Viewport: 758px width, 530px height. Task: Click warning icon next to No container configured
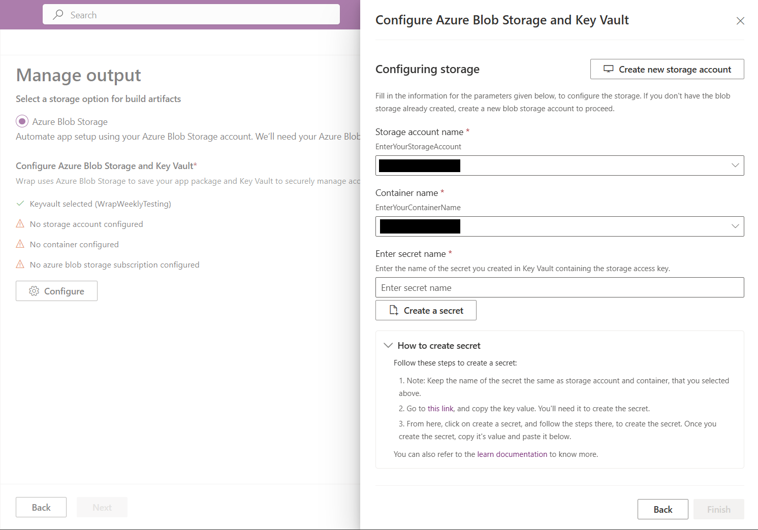20,244
